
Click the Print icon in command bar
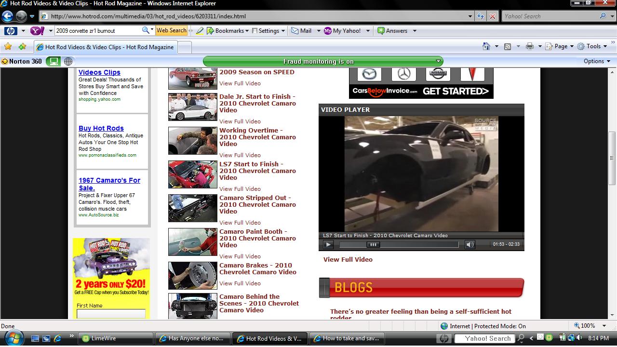pyautogui.click(x=529, y=46)
